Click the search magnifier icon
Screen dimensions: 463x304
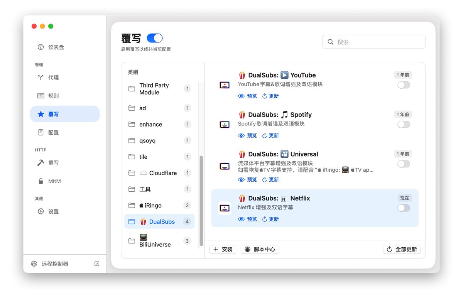click(331, 42)
